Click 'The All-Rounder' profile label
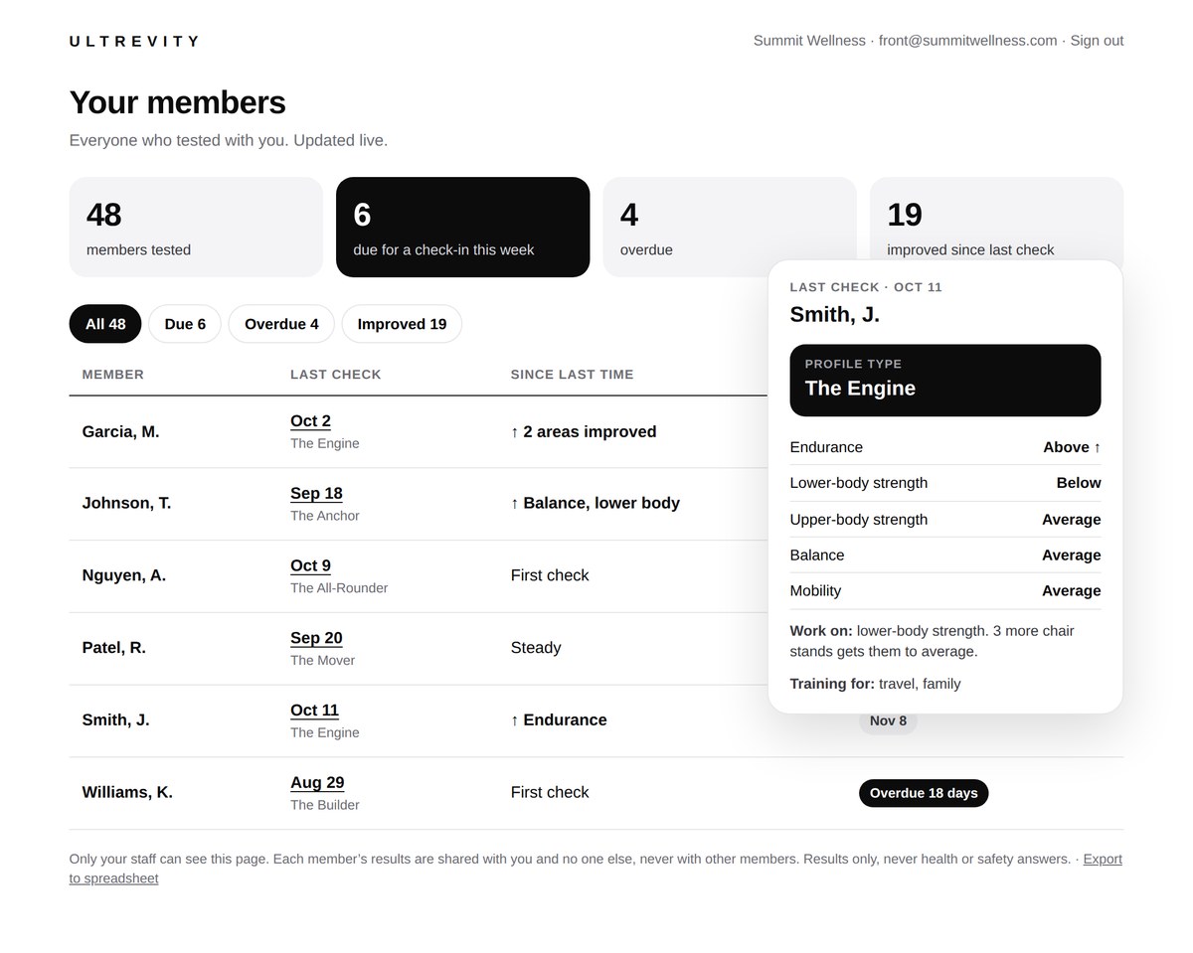This screenshot has width=1193, height=953. 339,588
